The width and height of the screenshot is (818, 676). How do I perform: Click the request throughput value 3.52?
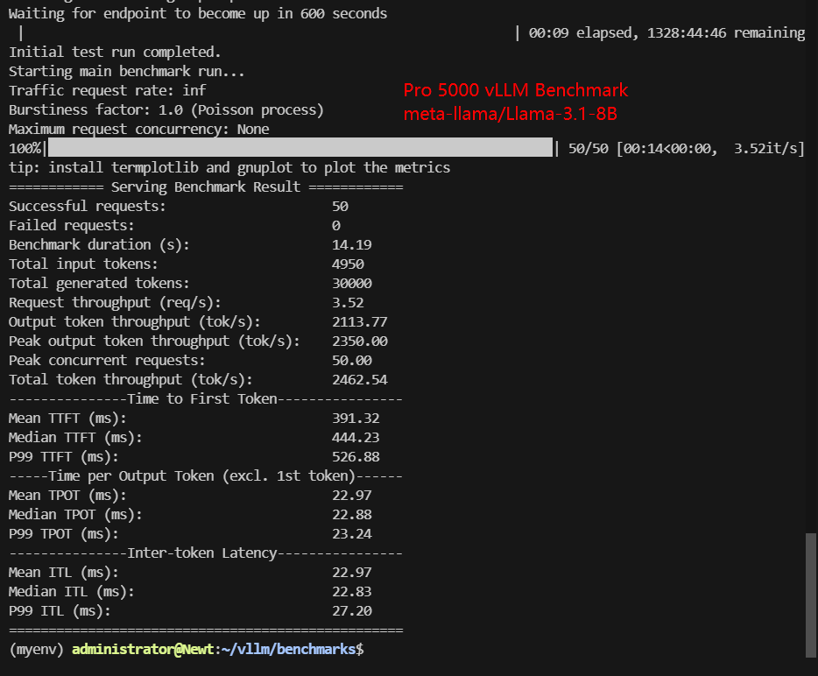[x=348, y=303]
